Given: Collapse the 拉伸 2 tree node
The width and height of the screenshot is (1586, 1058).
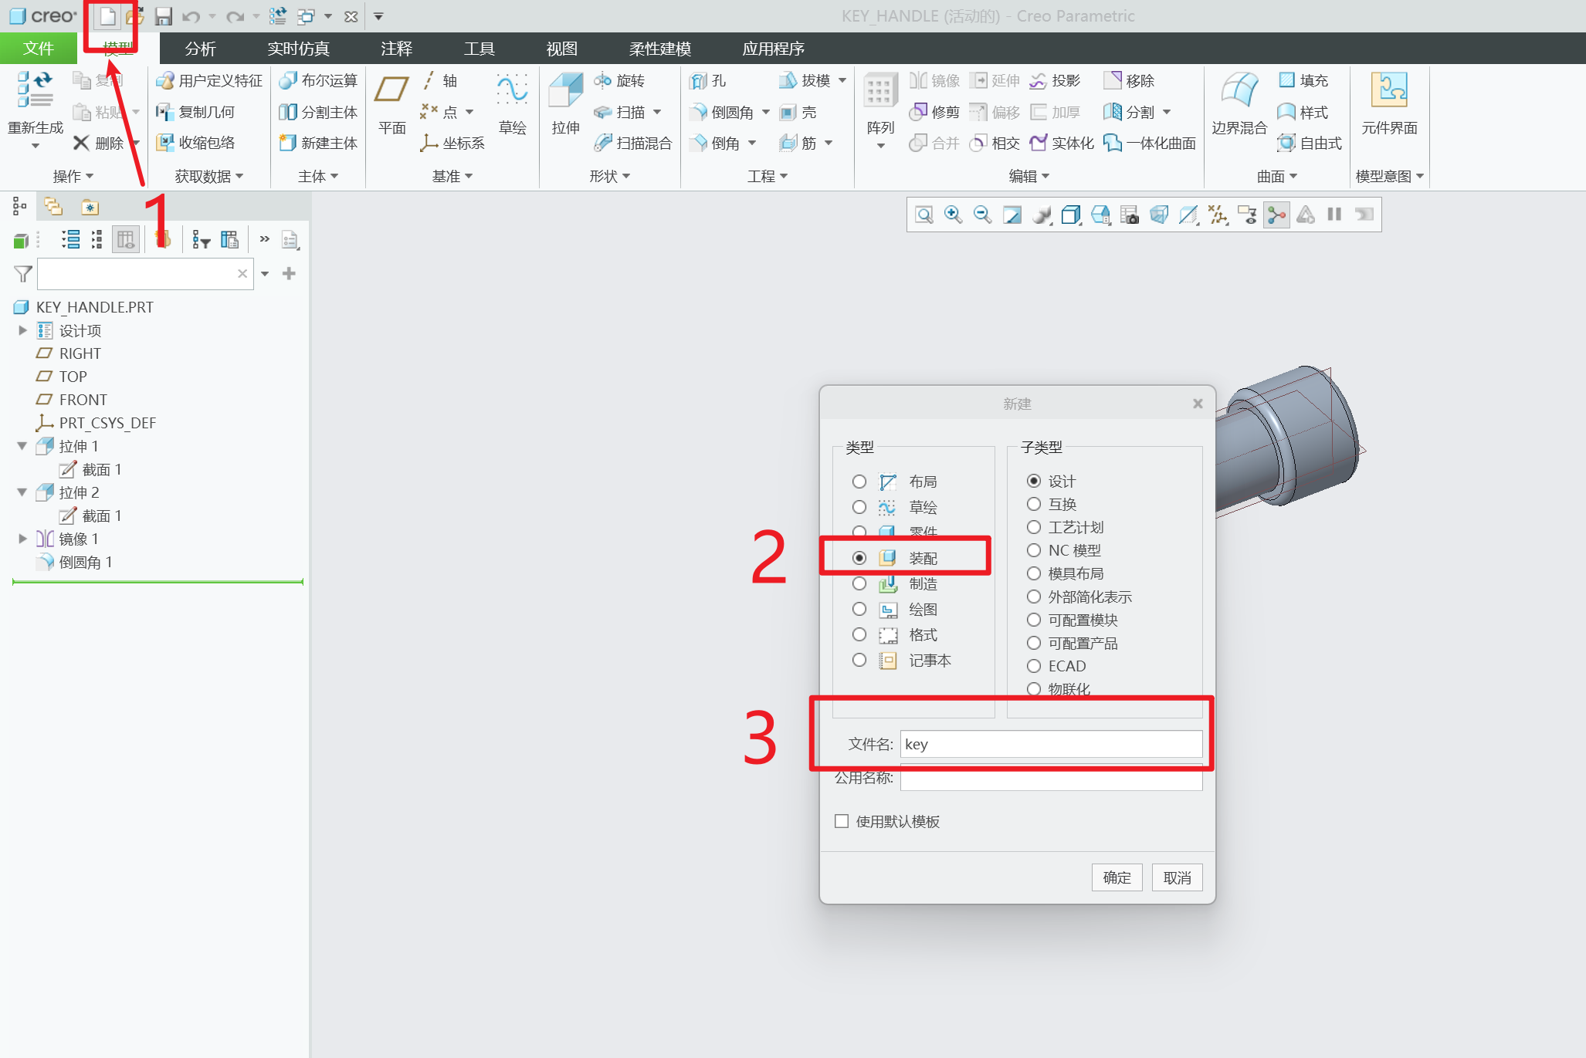Looking at the screenshot, I should (x=22, y=492).
